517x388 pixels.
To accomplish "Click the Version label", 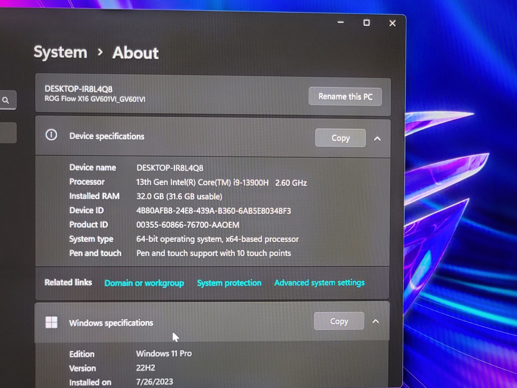I will click(x=83, y=368).
